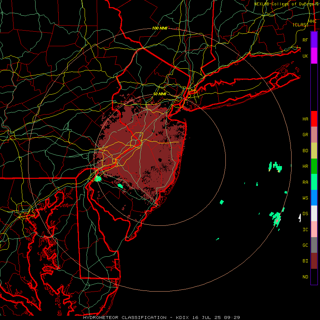Image resolution: width=320 pixels, height=320 pixels.
Task: Click the "ND" legend label
Action: 305,277
